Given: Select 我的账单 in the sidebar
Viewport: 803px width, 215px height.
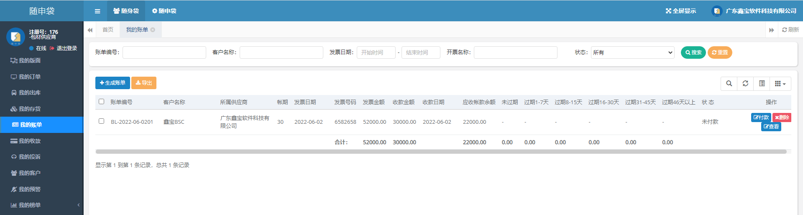Looking at the screenshot, I should 42,125.
